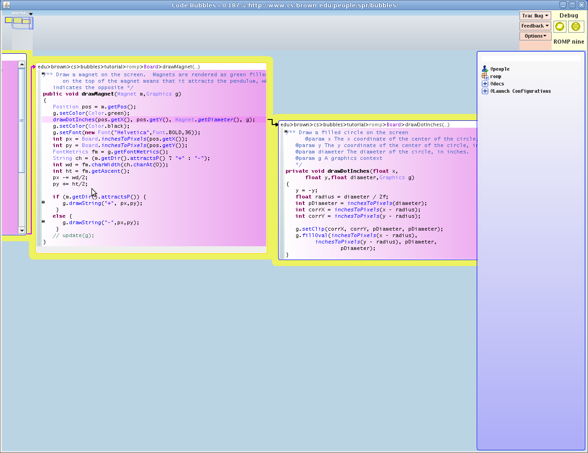The height and width of the screenshot is (453, 588).
Task: Open the Options drop-down
Action: [x=535, y=36]
